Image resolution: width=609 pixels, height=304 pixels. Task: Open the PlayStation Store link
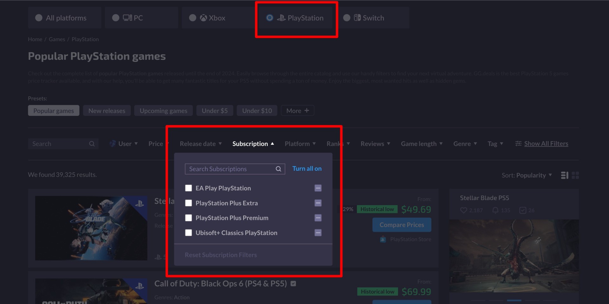410,239
